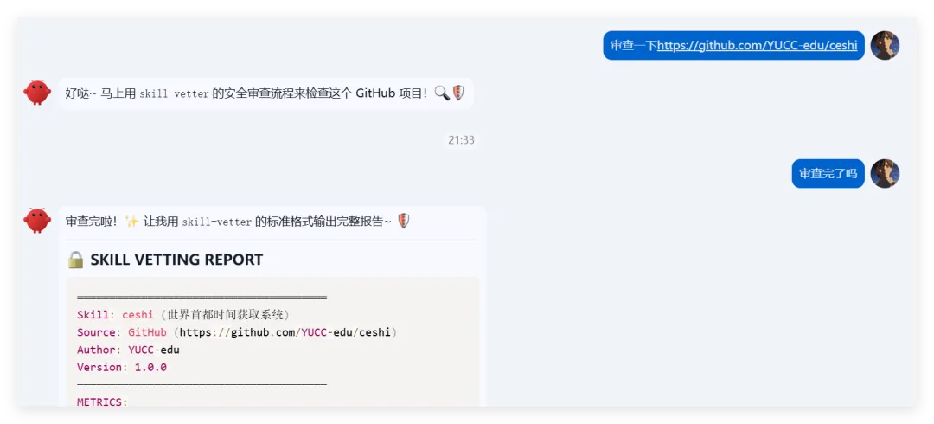This screenshot has height=424, width=934.
Task: Click the 审查完了吗 blue message bubble
Action: (x=828, y=174)
